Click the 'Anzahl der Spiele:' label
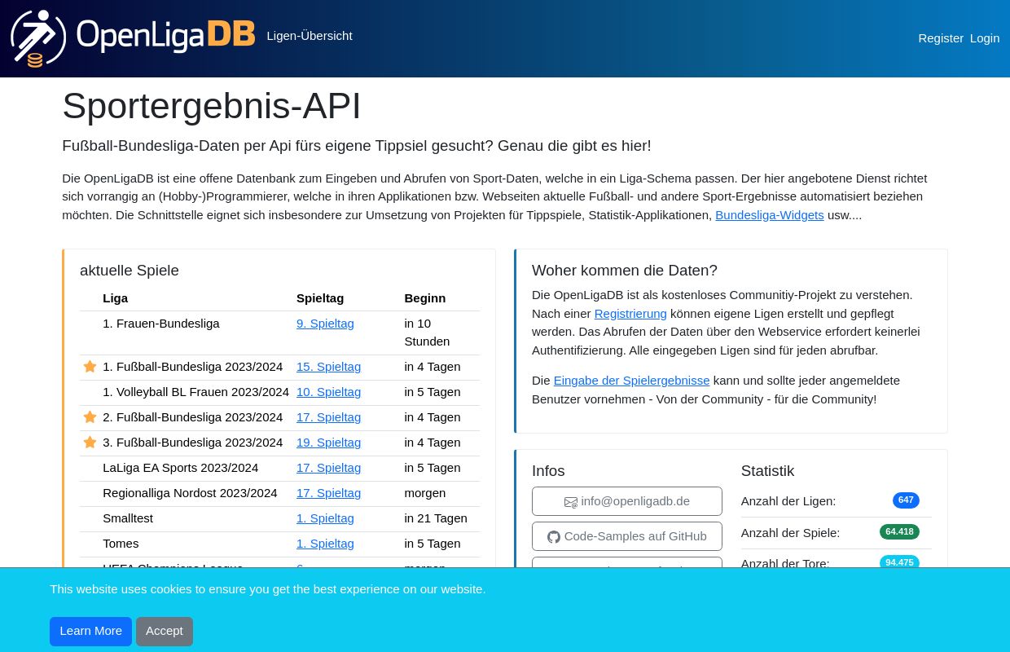The width and height of the screenshot is (1010, 652). click(x=790, y=533)
